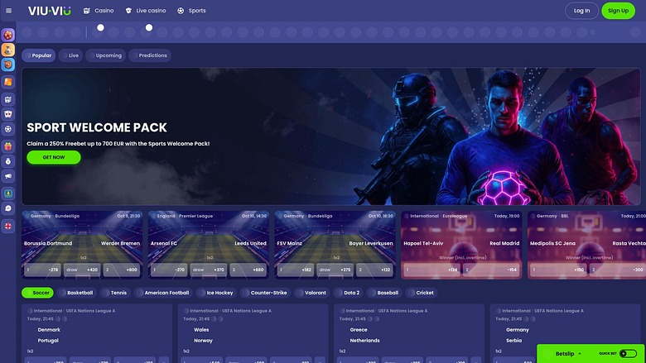Screen dimensions: 646x363
Task: Open Sports from top navigation
Action: (191, 11)
